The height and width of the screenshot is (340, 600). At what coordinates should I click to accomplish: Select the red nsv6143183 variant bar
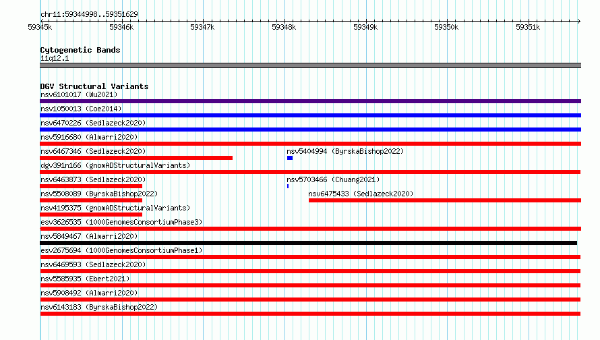point(310,314)
